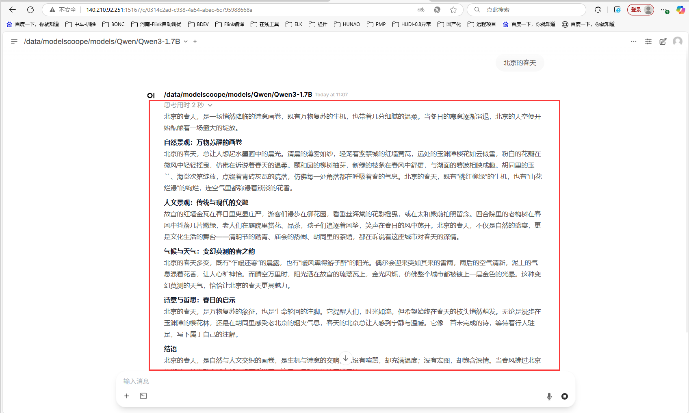This screenshot has height=413, width=689.
Task: Open the BONC bookmark folder
Action: pos(113,24)
